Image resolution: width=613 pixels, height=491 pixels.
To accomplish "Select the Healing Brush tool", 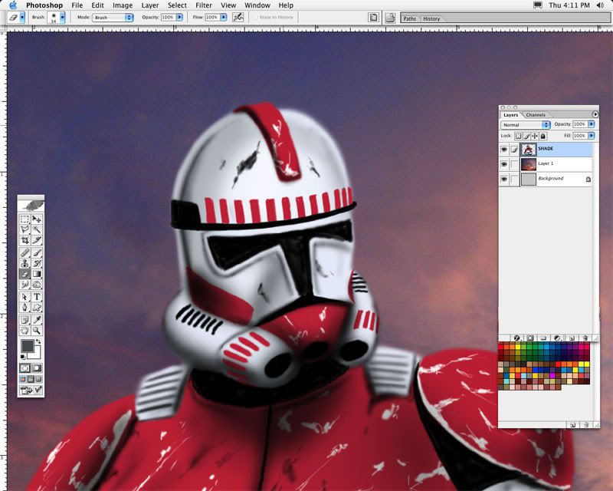I will 25,253.
